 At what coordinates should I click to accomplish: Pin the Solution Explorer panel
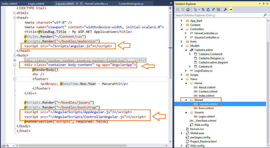(x=264, y=4)
